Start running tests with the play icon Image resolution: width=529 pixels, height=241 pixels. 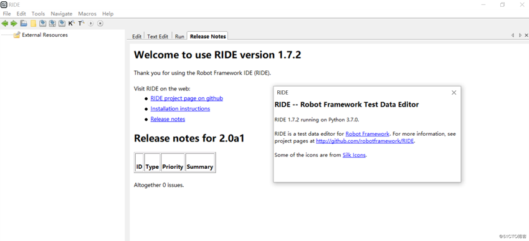coord(90,24)
